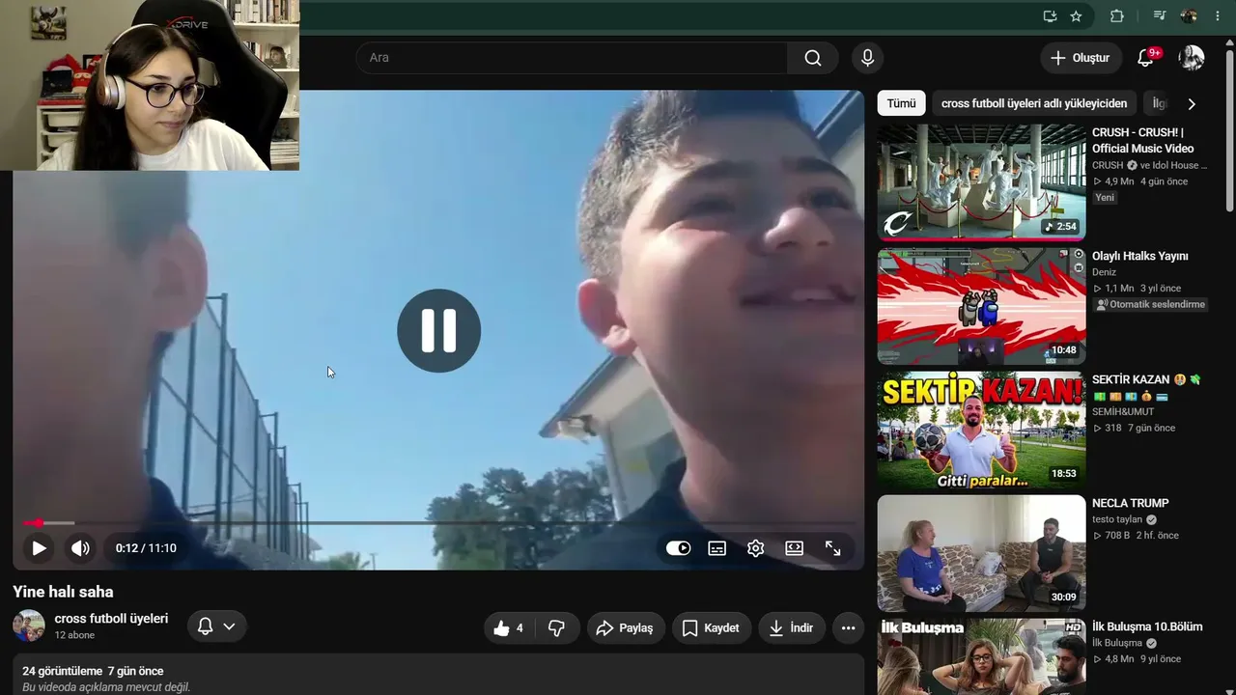Click the search magnifier icon
Viewport: 1236px width, 695px height.
pyautogui.click(x=813, y=58)
